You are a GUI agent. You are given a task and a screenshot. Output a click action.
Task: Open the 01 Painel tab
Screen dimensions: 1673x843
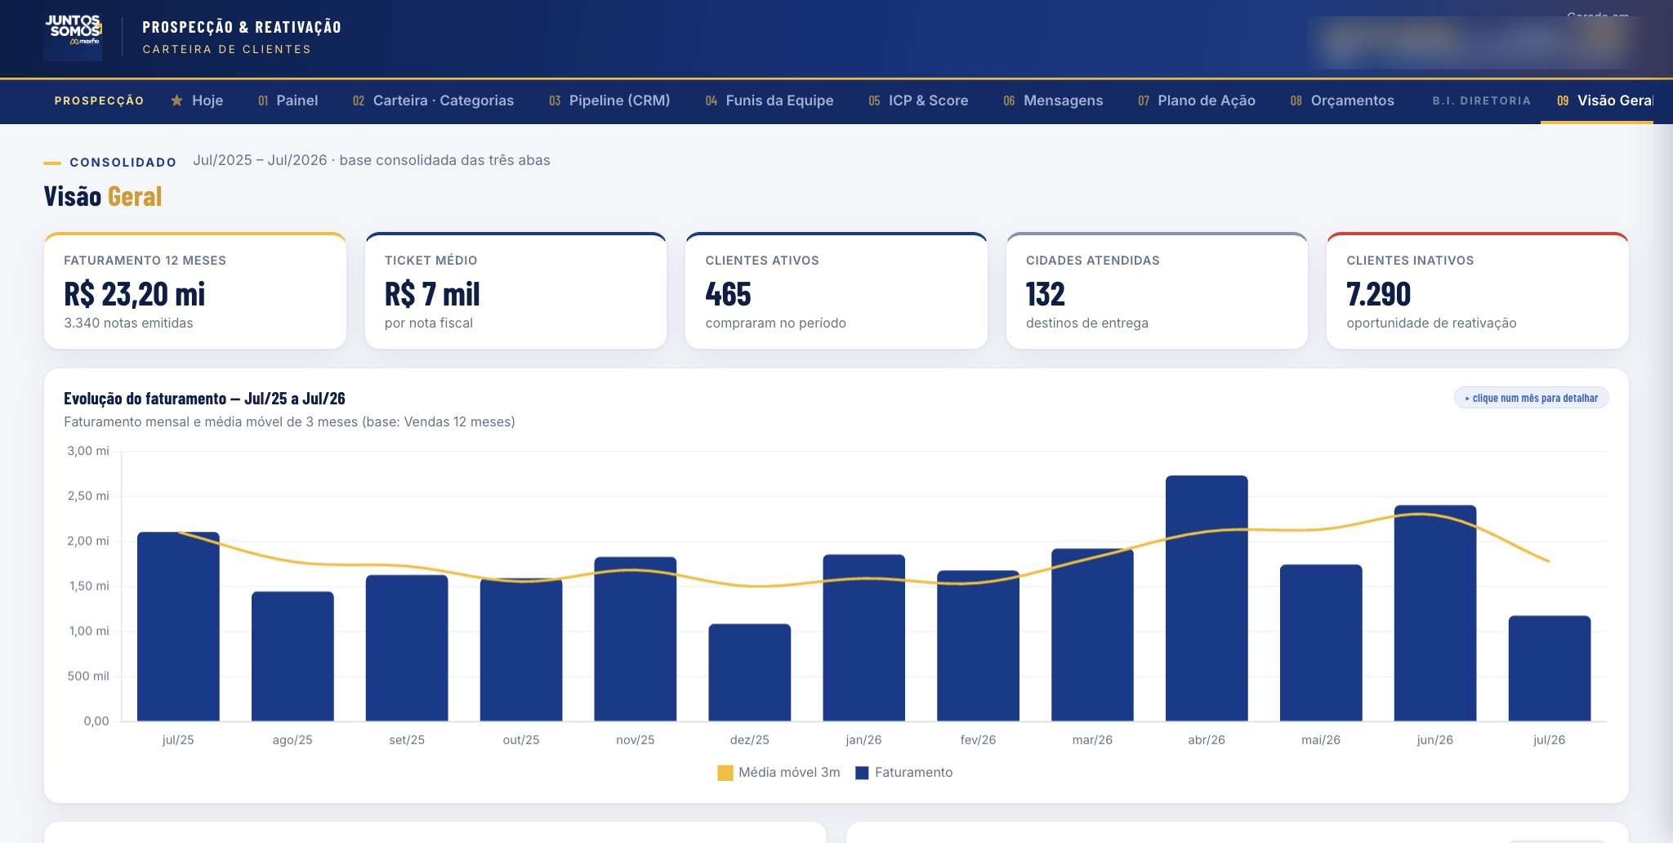tap(288, 100)
